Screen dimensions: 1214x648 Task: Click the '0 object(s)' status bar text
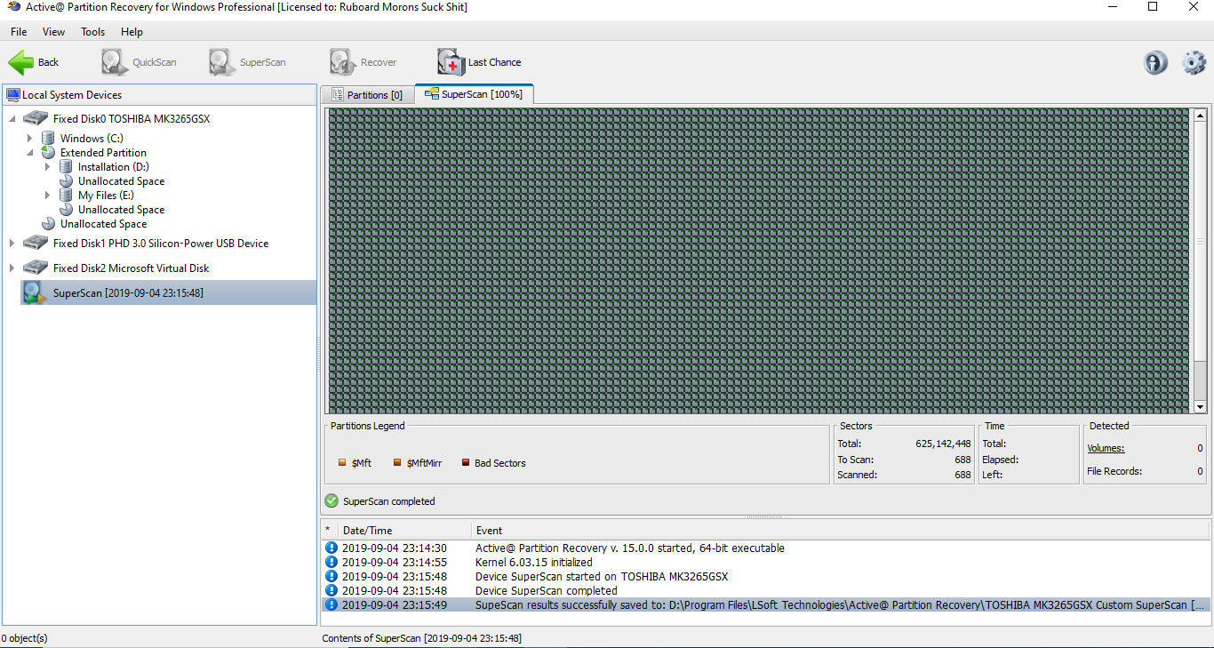[25, 638]
